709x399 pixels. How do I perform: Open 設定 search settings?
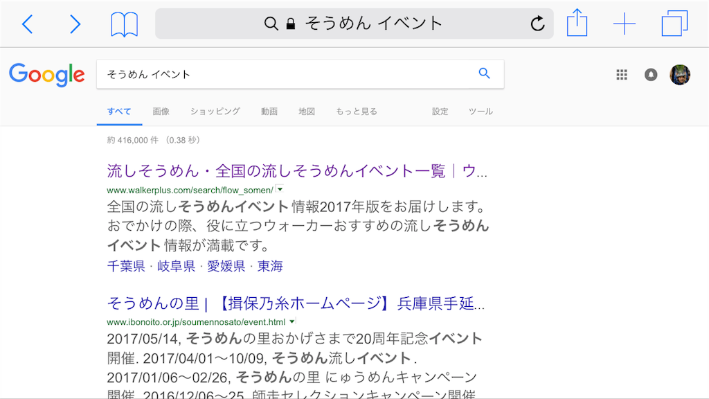[440, 112]
